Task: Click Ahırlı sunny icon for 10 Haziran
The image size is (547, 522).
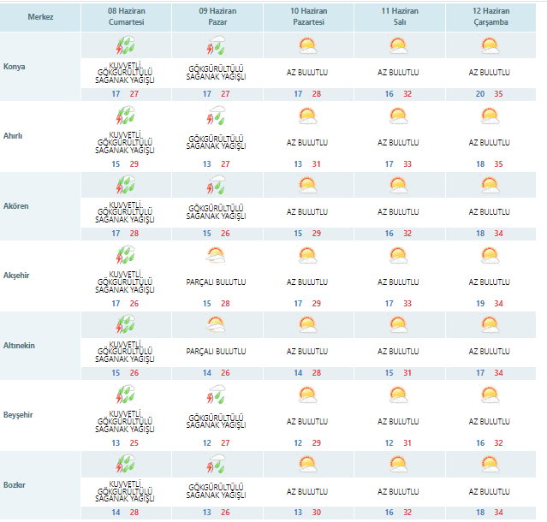Action: pos(306,115)
